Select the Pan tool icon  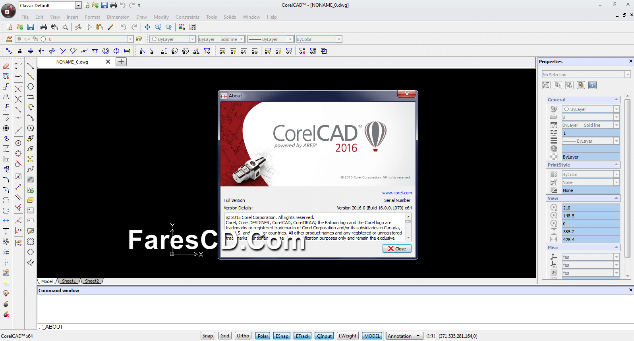[x=147, y=27]
